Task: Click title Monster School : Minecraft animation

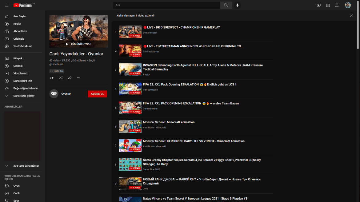Action: click(169, 122)
